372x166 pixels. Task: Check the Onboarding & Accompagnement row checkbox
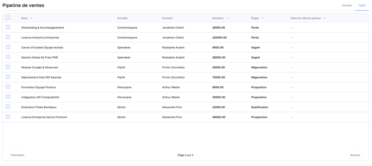click(x=8, y=27)
